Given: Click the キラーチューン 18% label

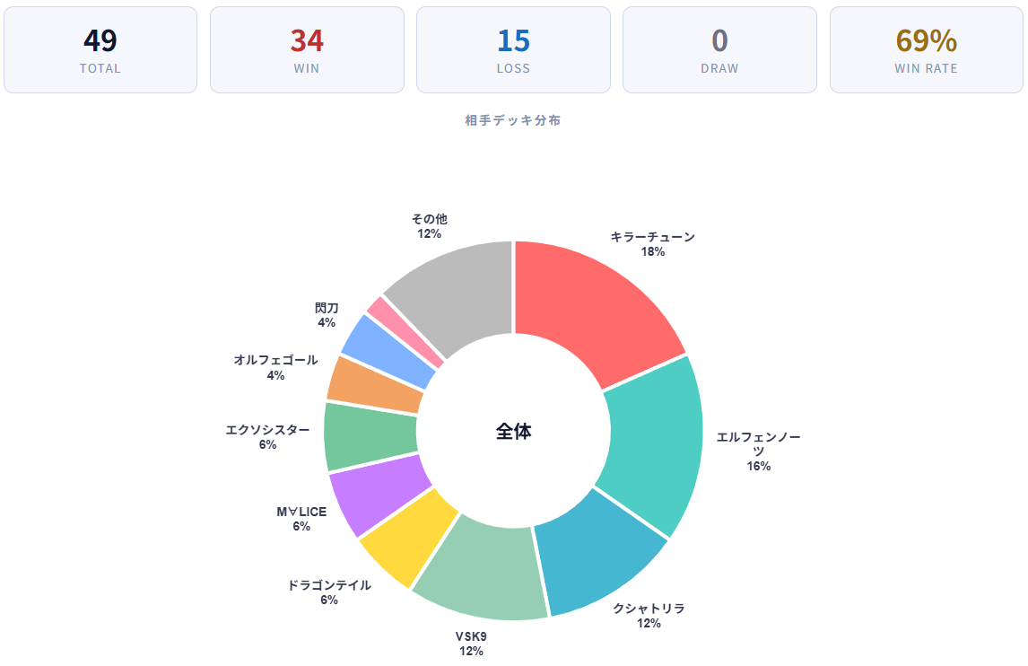Looking at the screenshot, I should (652, 244).
